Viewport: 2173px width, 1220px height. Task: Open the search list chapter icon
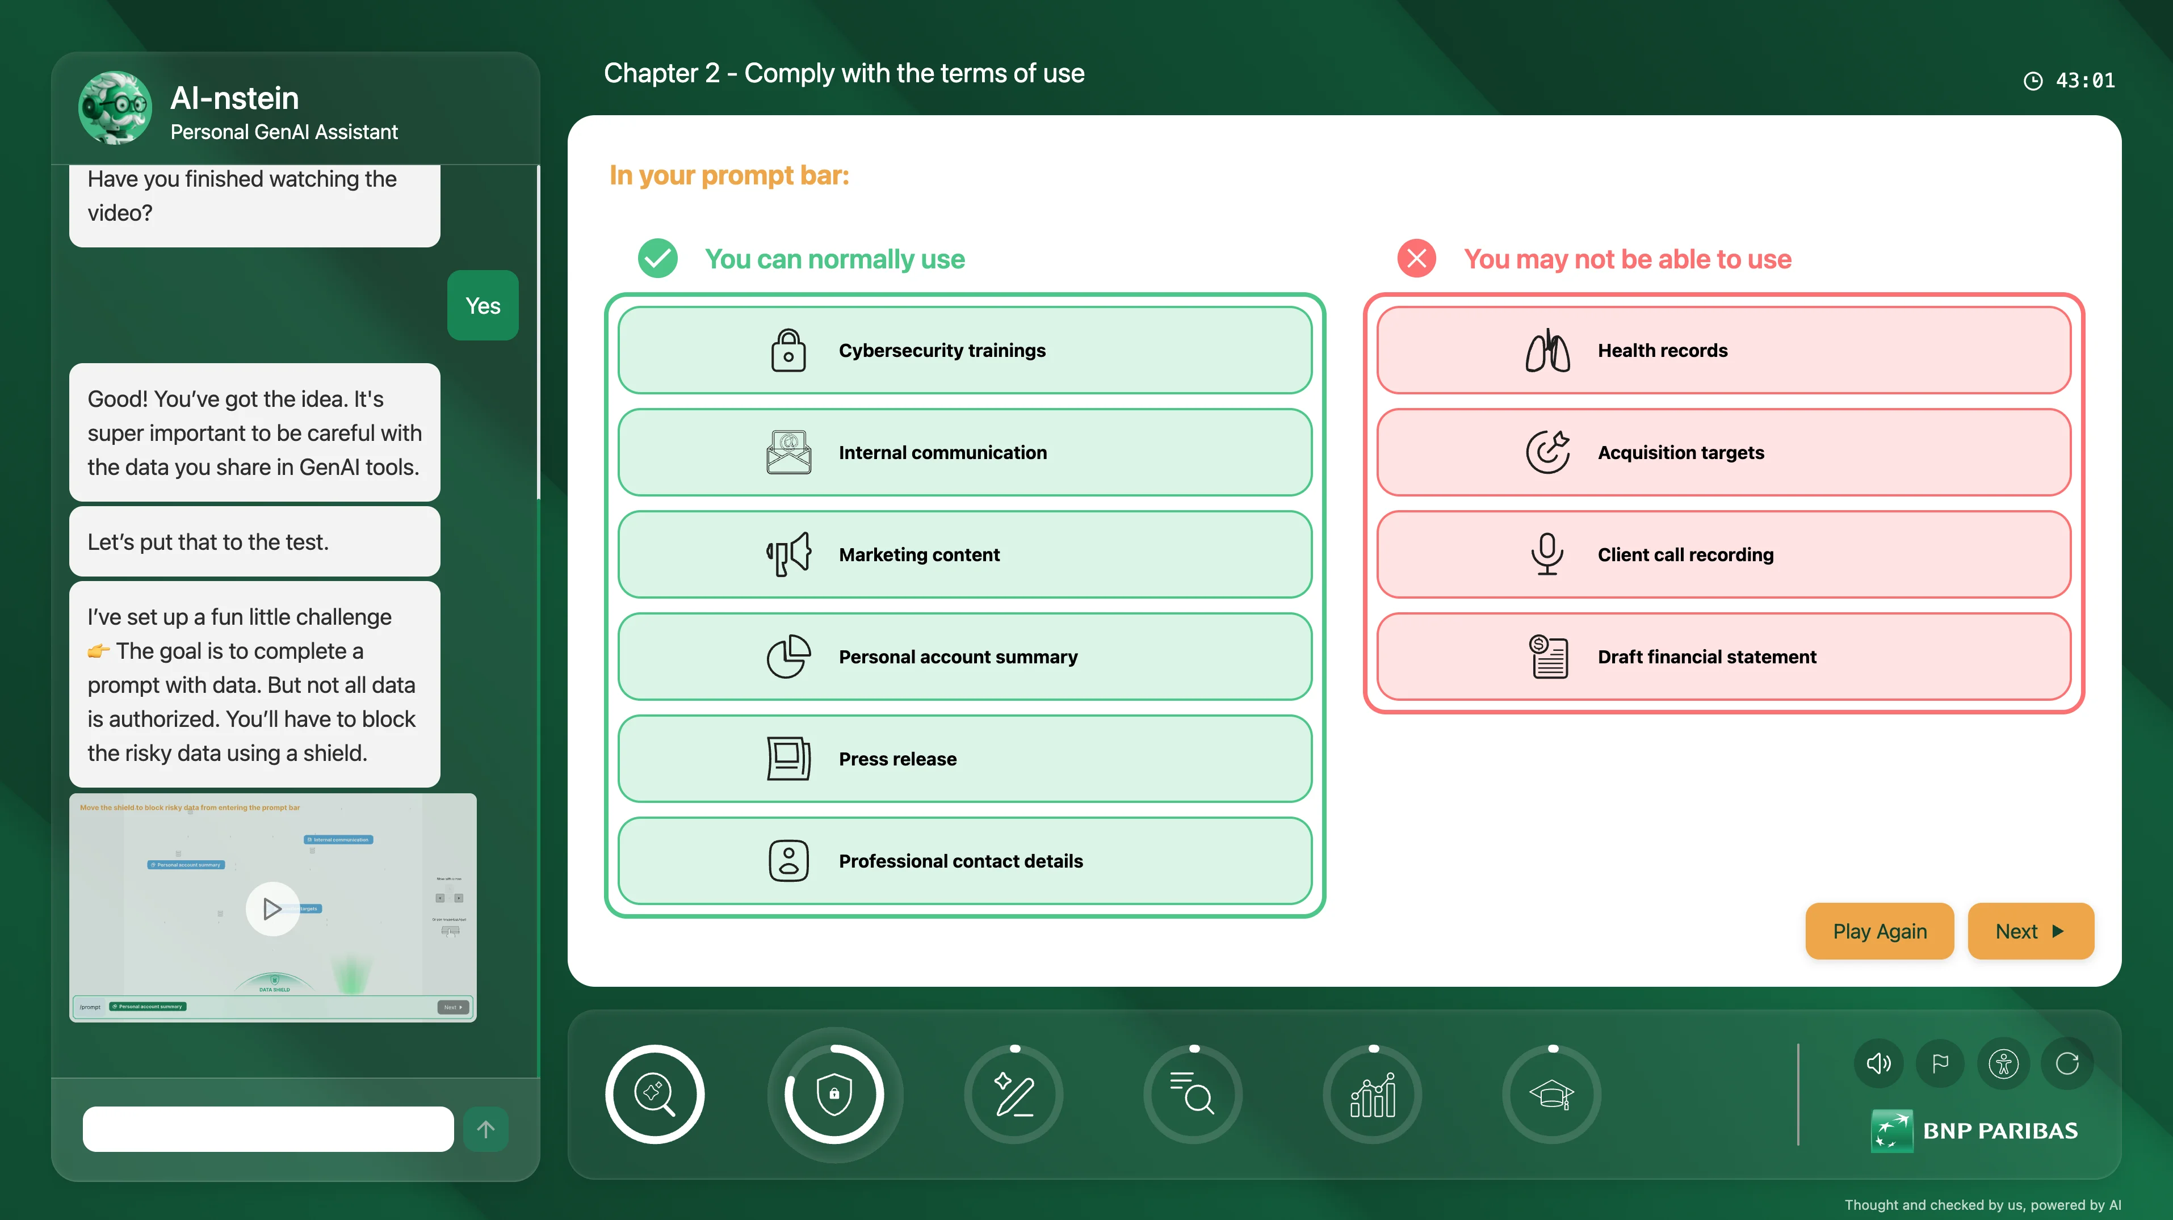1193,1093
